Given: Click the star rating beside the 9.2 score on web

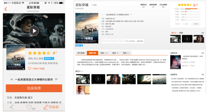Looking at the screenshot, I should [185, 5].
